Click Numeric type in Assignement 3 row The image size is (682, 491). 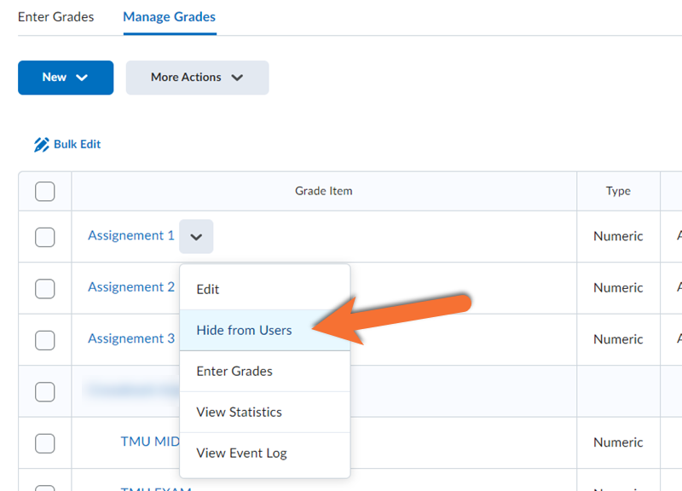618,338
